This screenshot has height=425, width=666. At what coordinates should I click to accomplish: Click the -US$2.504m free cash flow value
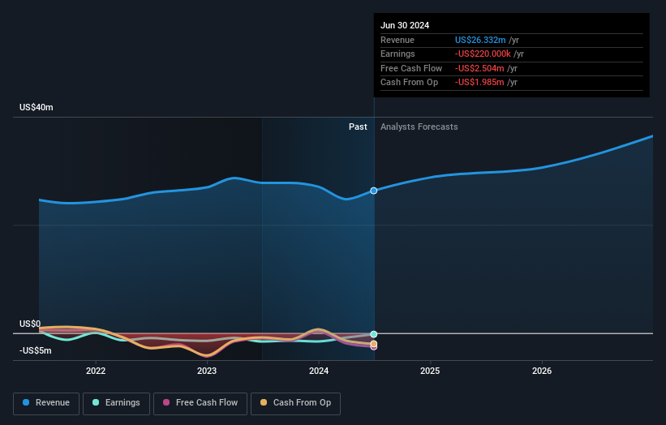(479, 68)
